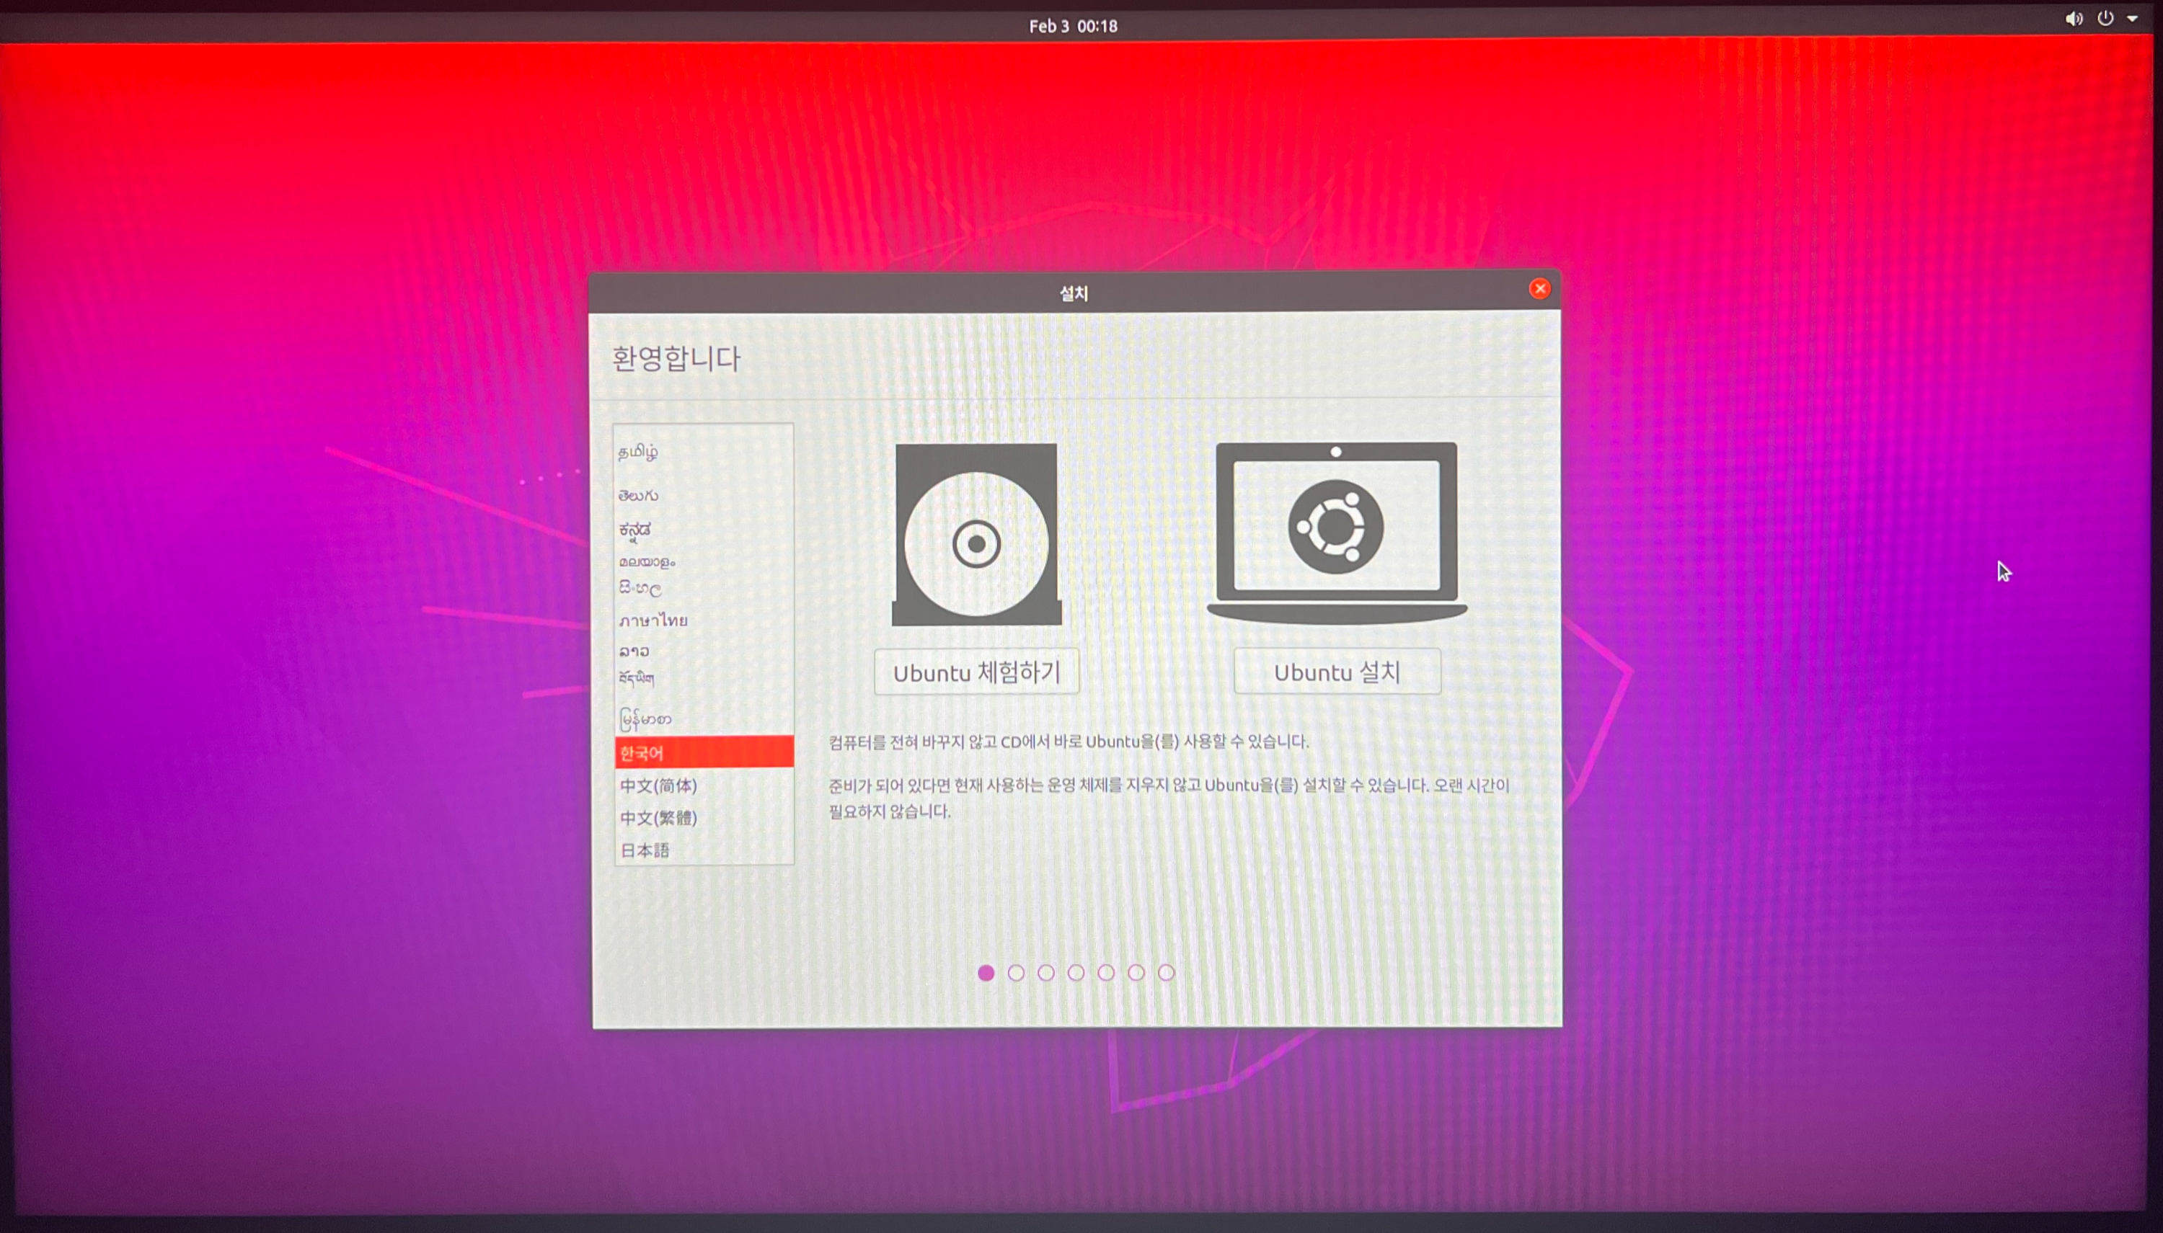Viewport: 2163px width, 1233px height.
Task: Click the power icon in top bar
Action: [2105, 19]
